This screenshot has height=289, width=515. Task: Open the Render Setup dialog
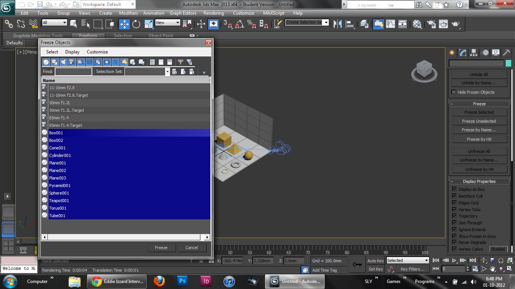(x=431, y=24)
